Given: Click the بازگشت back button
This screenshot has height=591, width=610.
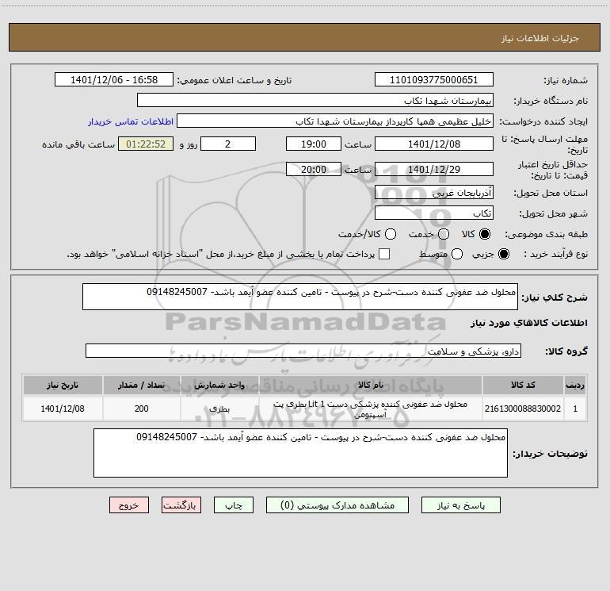Looking at the screenshot, I should pyautogui.click(x=181, y=505).
